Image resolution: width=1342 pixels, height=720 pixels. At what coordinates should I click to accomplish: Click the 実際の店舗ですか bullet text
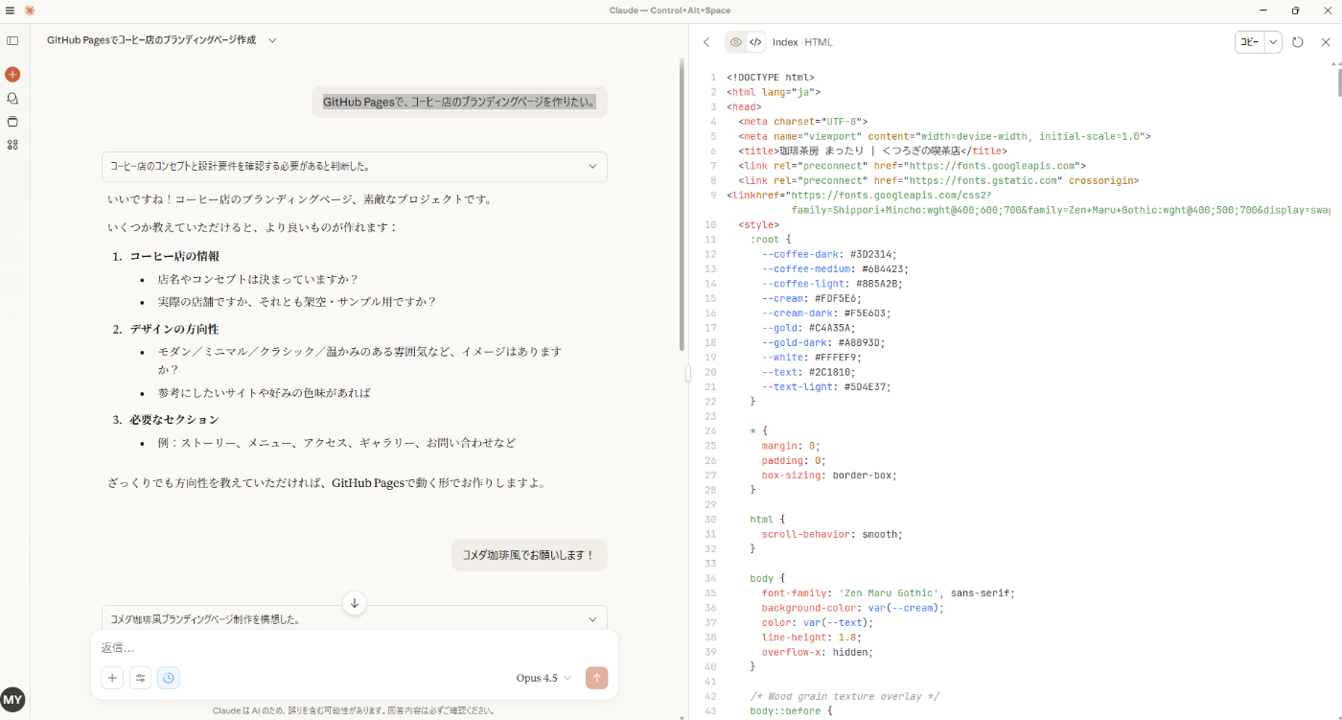point(297,301)
